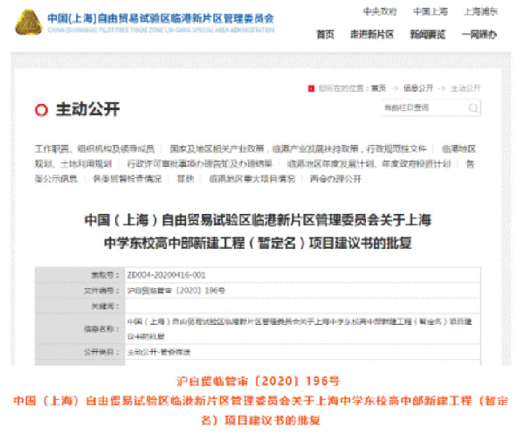Click the 公开类目 table label

(101, 352)
